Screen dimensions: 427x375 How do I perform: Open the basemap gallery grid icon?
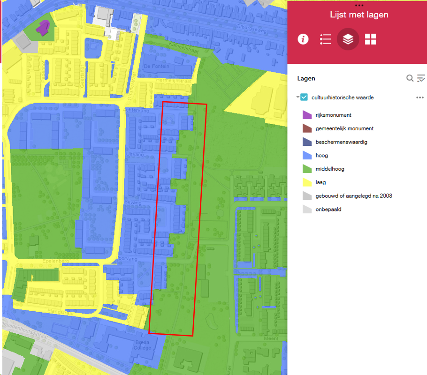click(370, 39)
